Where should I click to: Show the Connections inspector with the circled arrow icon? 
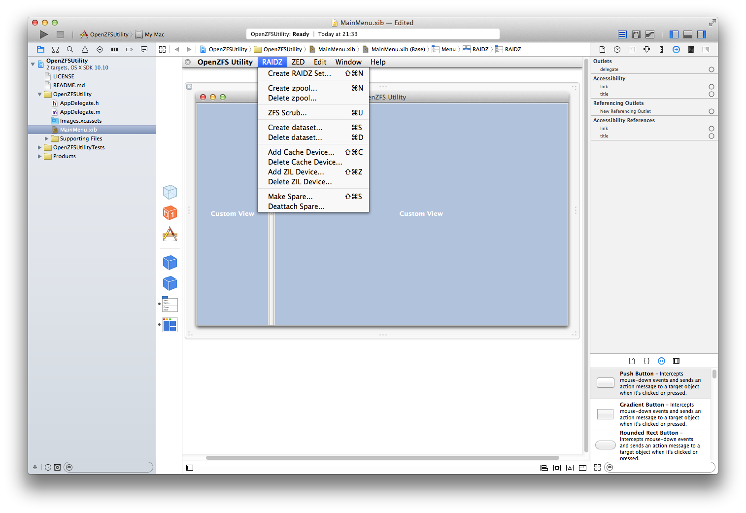click(676, 49)
